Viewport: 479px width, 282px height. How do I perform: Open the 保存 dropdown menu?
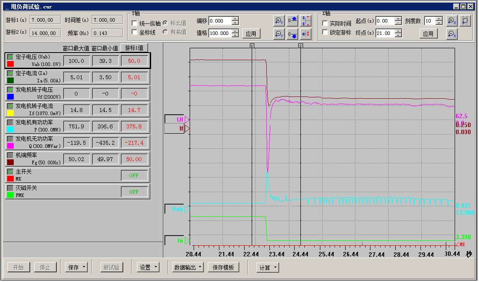[x=76, y=267]
